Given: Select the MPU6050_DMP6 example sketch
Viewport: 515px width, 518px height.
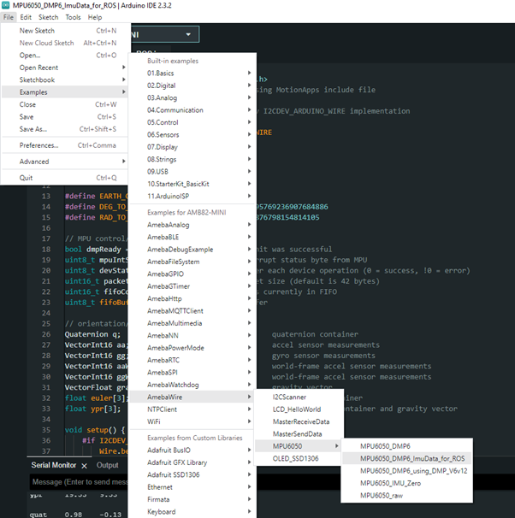Looking at the screenshot, I should click(385, 446).
